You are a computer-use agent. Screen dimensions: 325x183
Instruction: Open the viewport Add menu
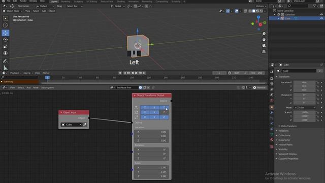point(44,11)
